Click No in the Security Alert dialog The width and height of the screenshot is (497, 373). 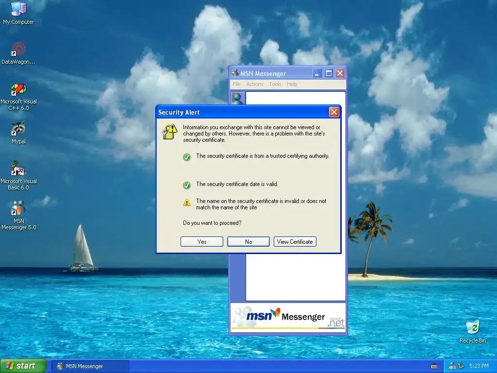248,242
